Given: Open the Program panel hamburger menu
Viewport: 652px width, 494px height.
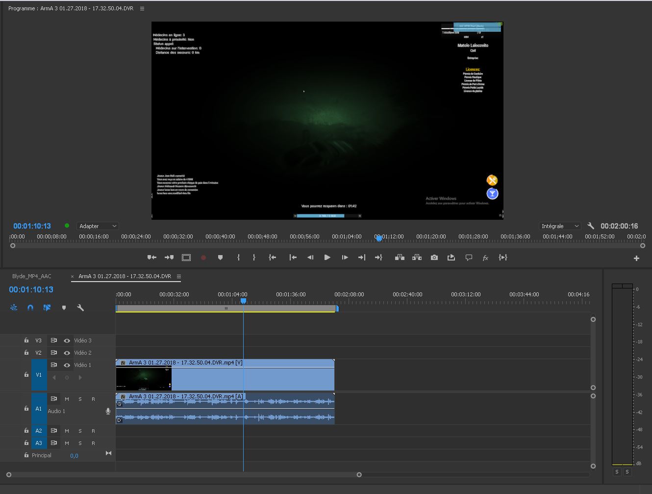Looking at the screenshot, I should [142, 8].
